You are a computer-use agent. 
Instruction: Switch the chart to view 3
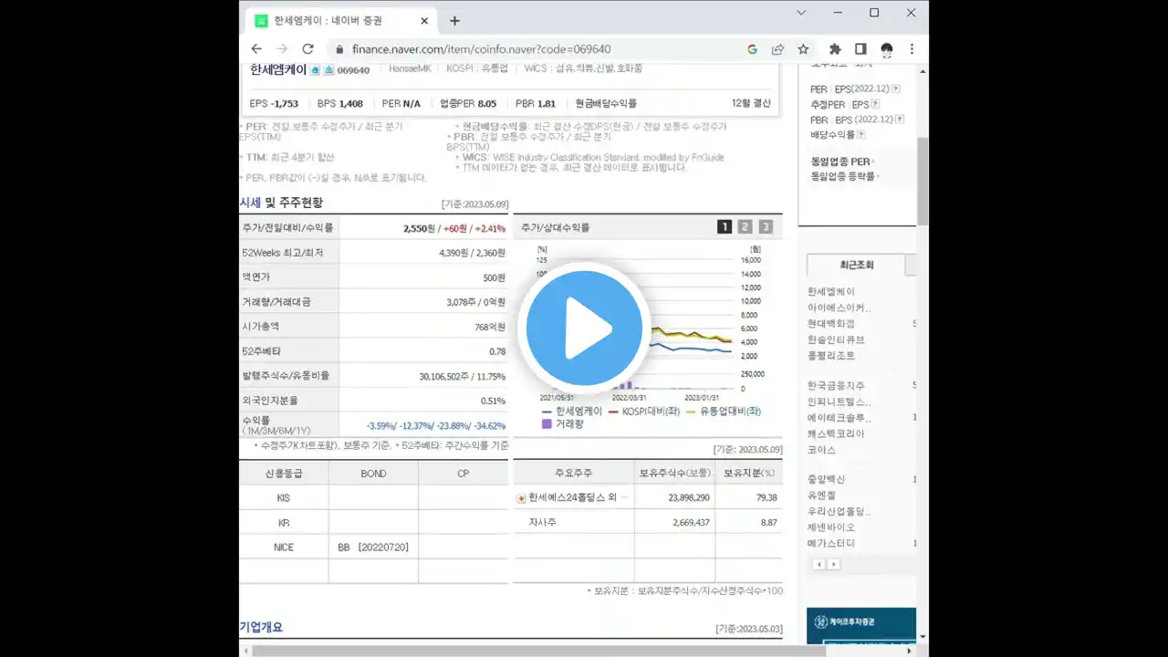point(766,227)
